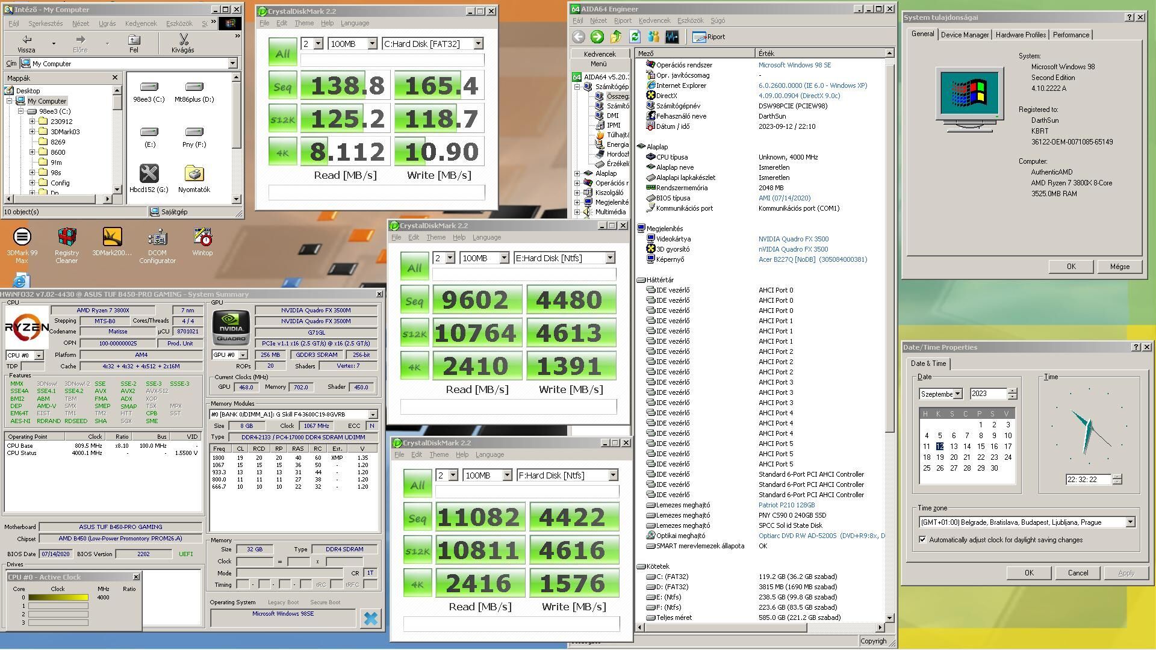Open the C:Hard Disk [FAT32] drive dropdown
The height and width of the screenshot is (650, 1156).
coord(478,44)
